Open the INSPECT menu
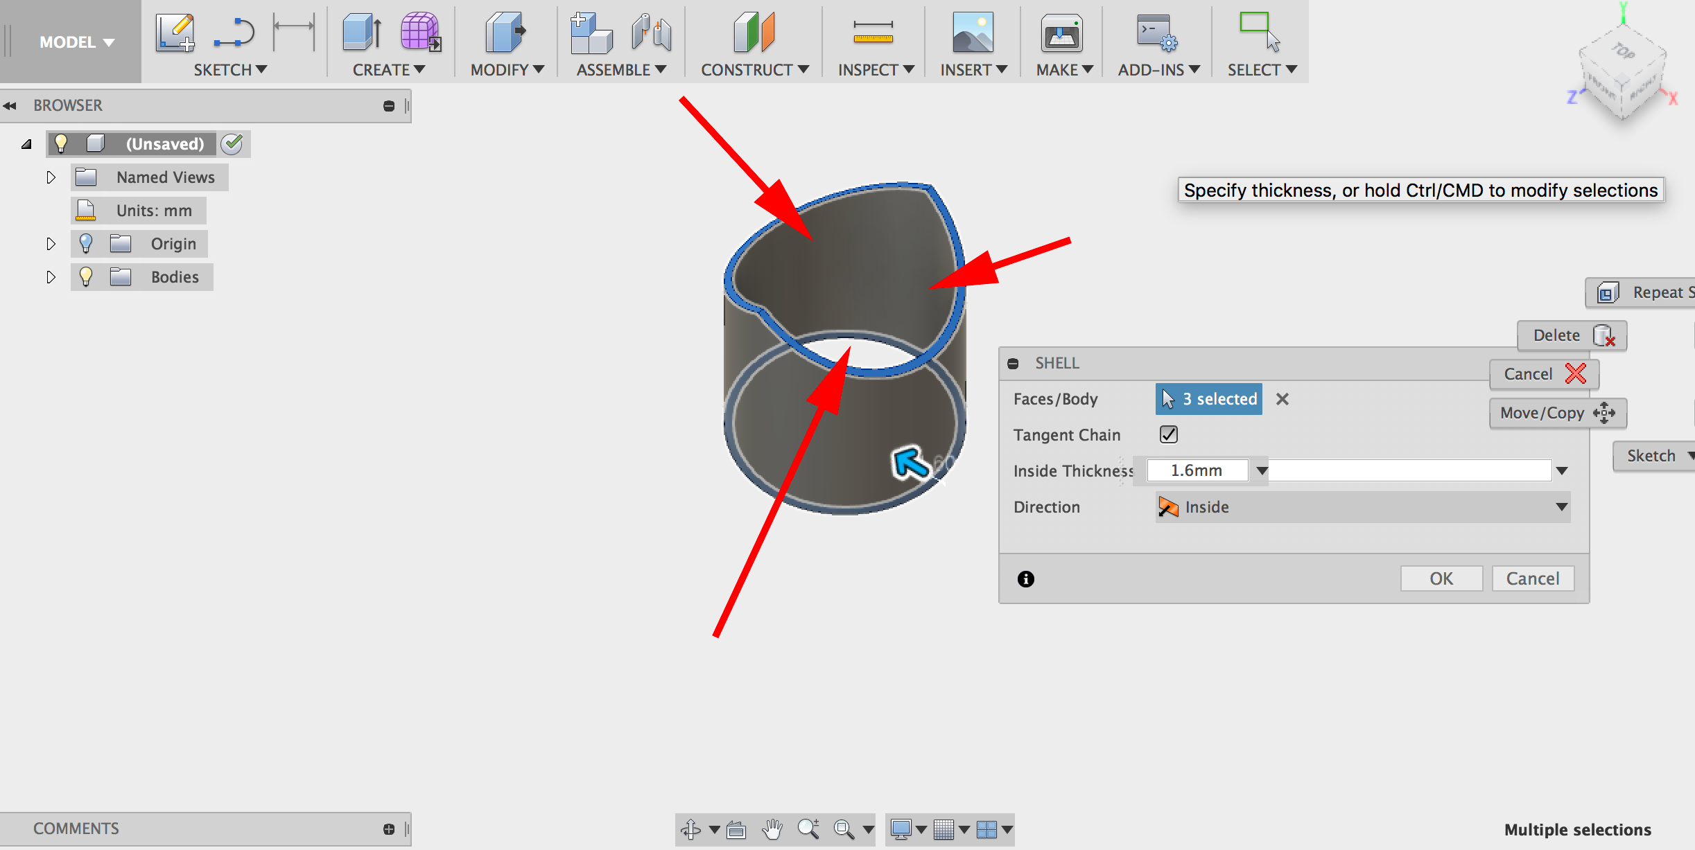The image size is (1695, 850). tap(876, 69)
